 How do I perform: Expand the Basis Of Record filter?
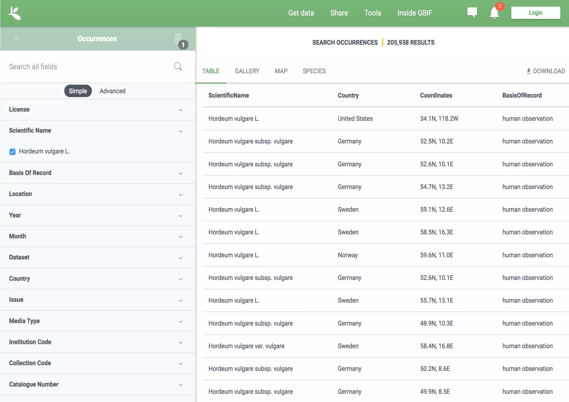click(180, 173)
